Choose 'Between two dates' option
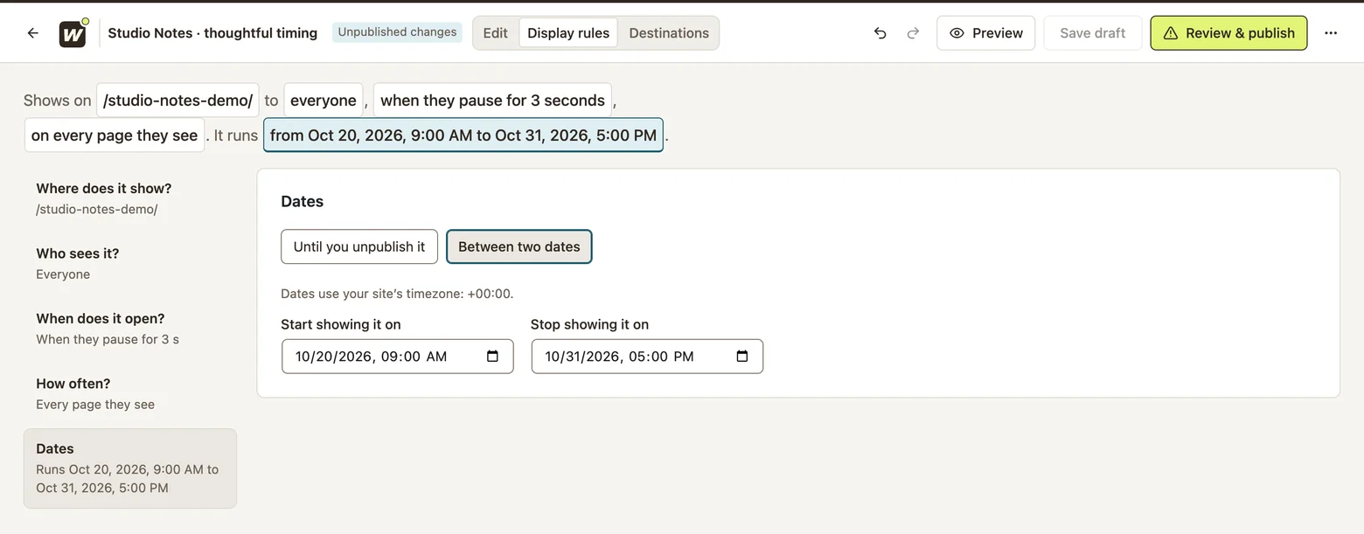Image resolution: width=1364 pixels, height=534 pixels. [x=519, y=246]
